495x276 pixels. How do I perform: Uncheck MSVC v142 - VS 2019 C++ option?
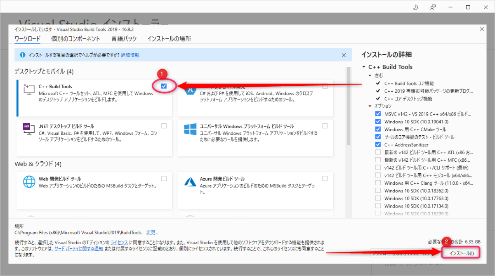tap(378, 114)
